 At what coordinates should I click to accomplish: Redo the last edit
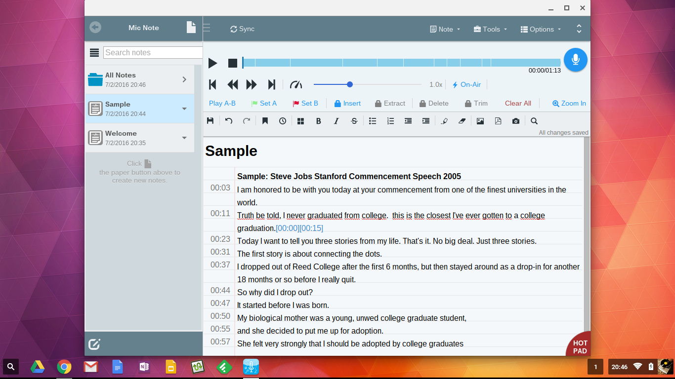coord(247,121)
